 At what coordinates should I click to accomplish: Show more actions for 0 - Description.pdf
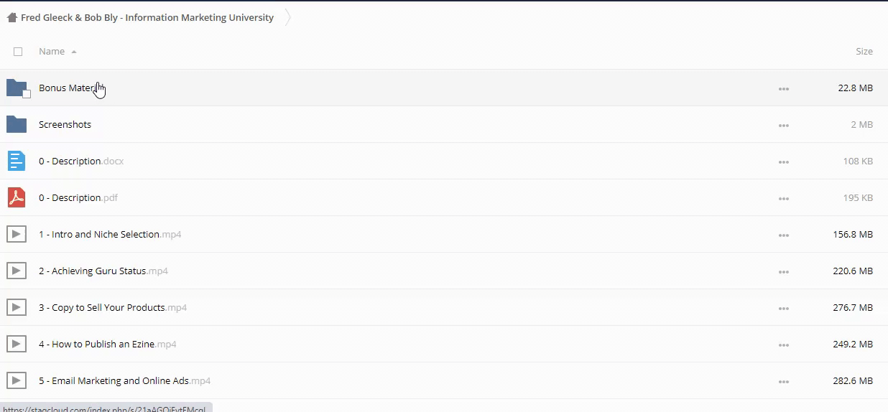coord(783,198)
